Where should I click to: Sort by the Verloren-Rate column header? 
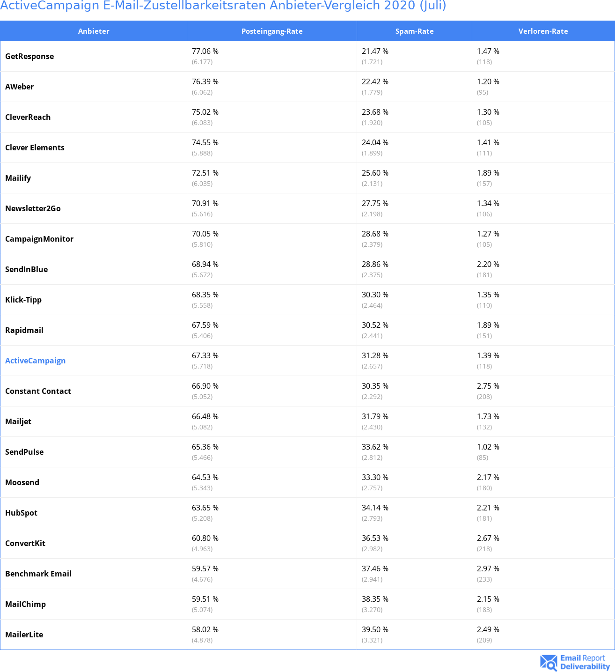(x=543, y=31)
